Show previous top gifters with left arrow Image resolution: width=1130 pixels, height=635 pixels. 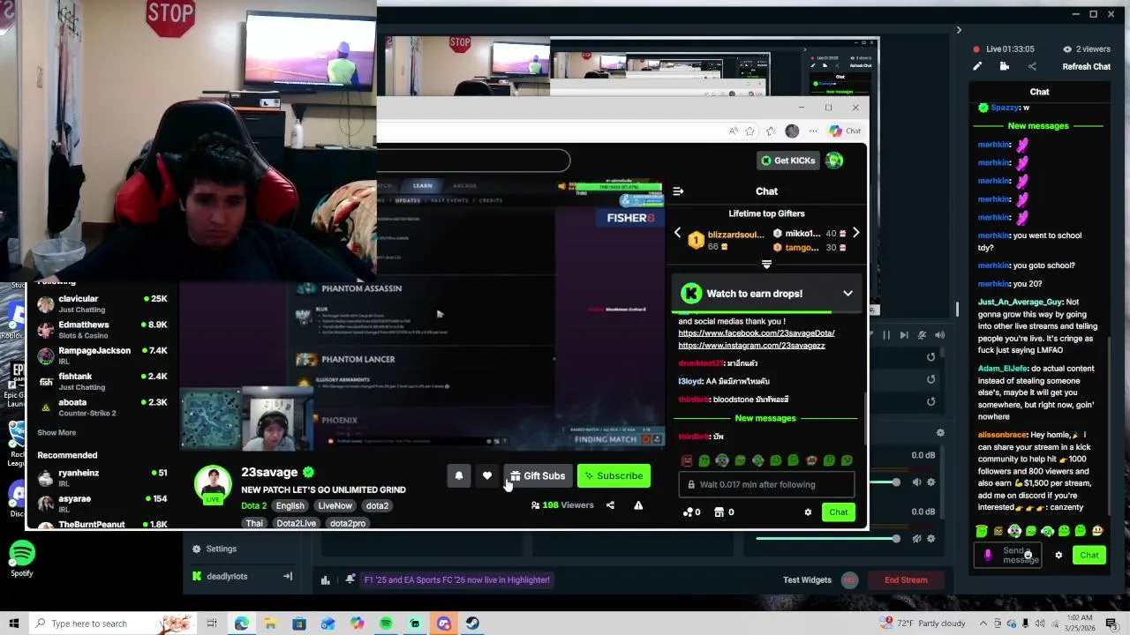pyautogui.click(x=678, y=234)
